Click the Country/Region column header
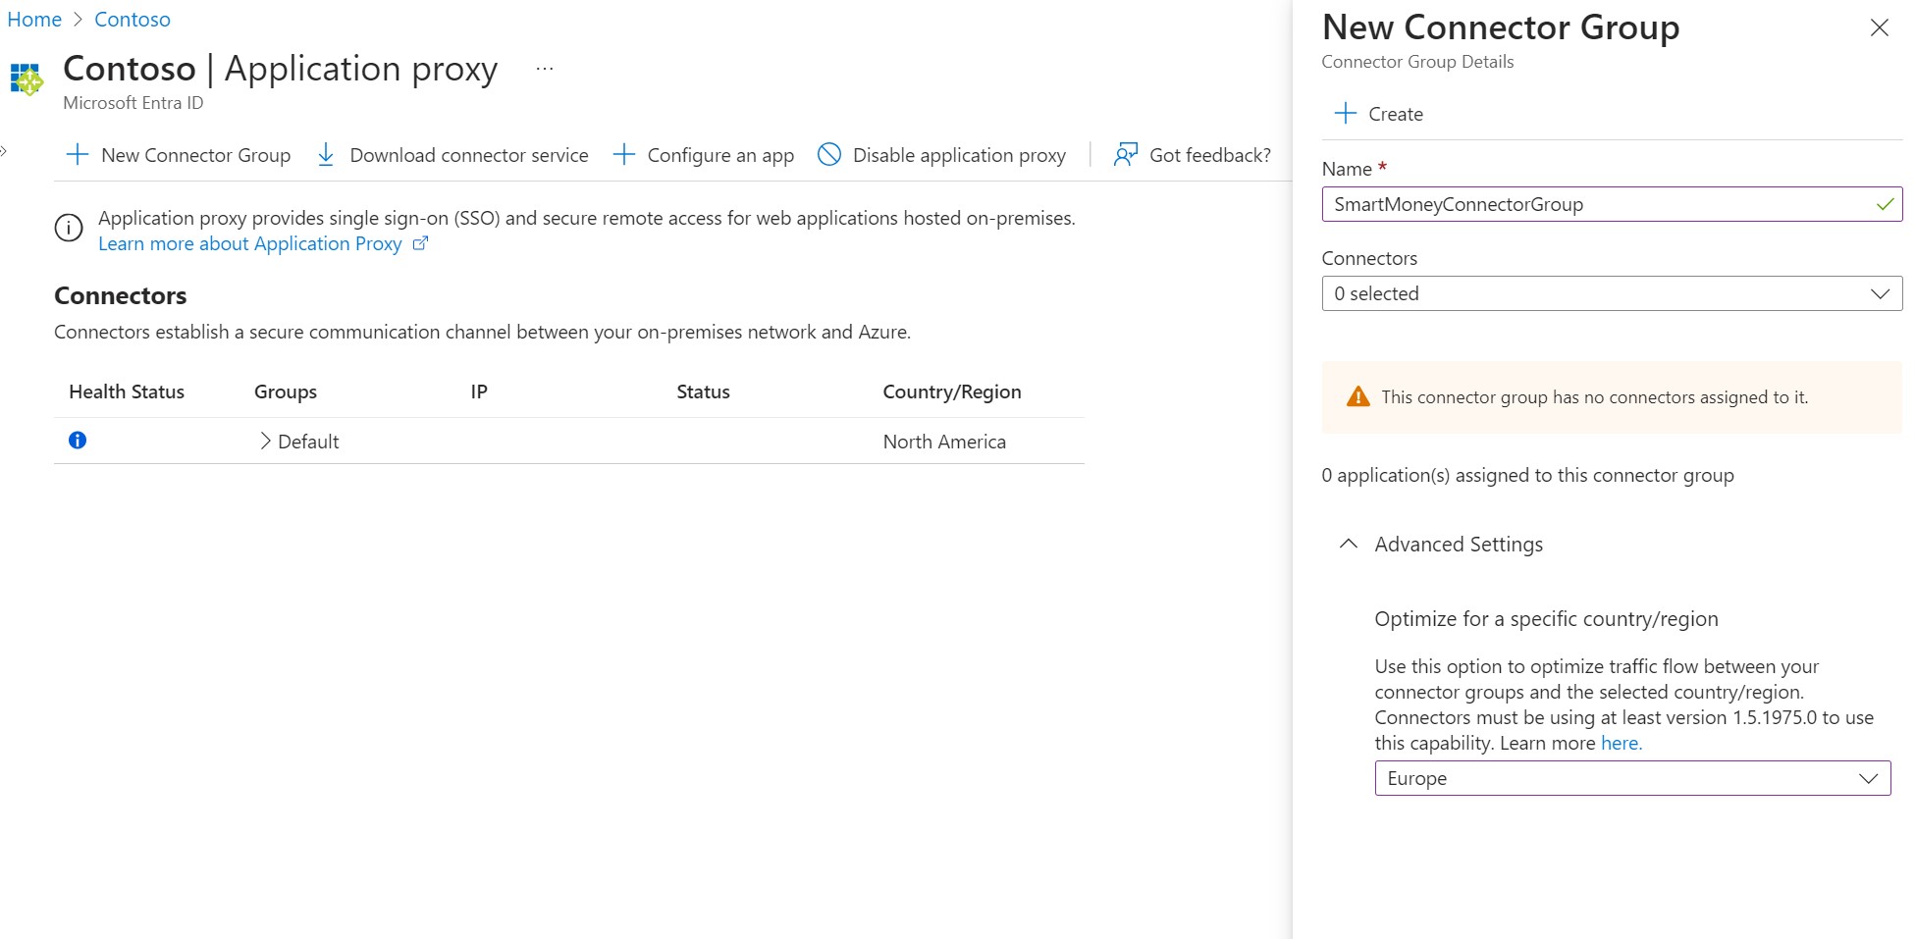This screenshot has width=1915, height=939. click(x=952, y=391)
